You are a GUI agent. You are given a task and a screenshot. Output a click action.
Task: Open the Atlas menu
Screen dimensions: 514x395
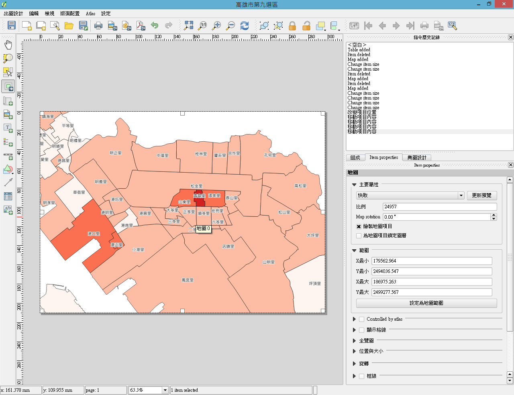[x=90, y=14]
